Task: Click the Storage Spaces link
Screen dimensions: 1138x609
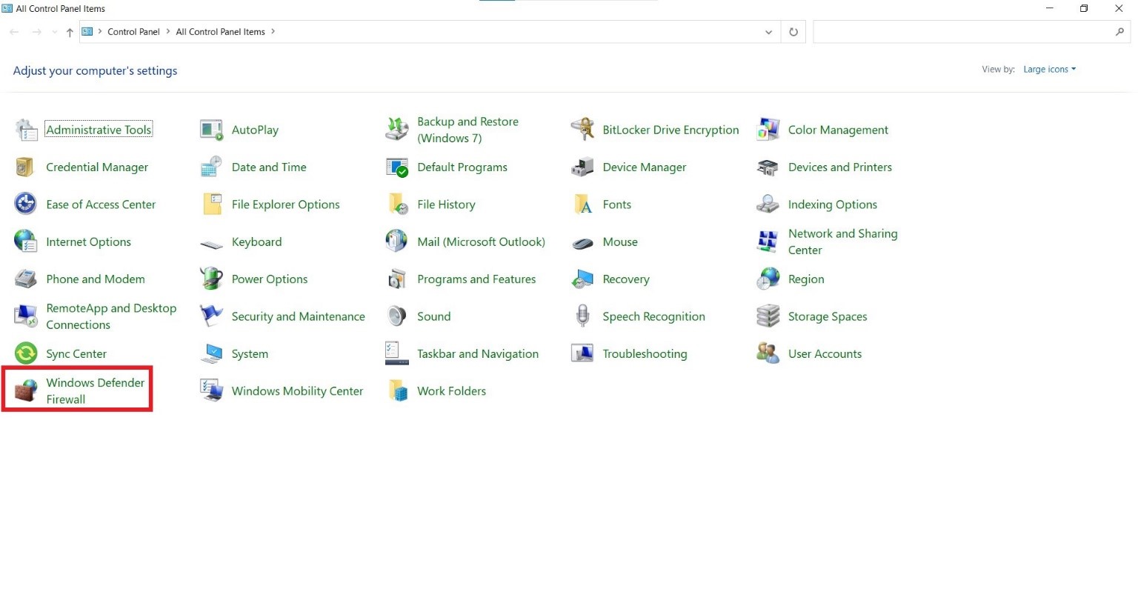Action: coord(828,316)
